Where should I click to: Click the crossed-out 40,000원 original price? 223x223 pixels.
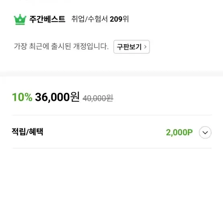pyautogui.click(x=98, y=98)
